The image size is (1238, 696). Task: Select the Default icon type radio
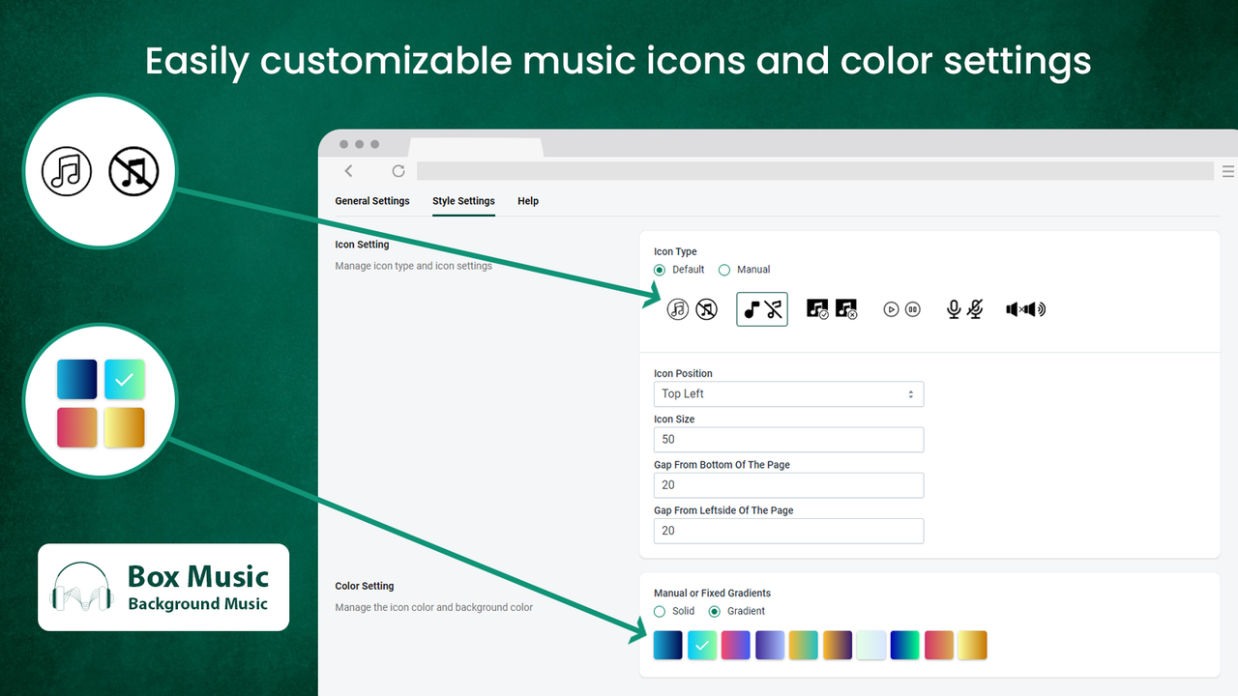[660, 270]
